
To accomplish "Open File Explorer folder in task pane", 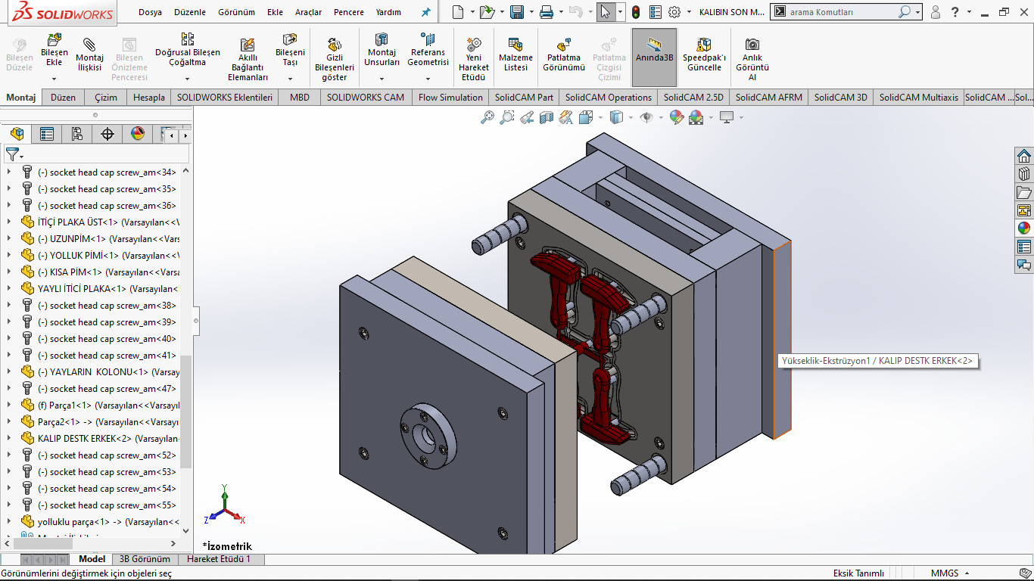I will pyautogui.click(x=1024, y=192).
